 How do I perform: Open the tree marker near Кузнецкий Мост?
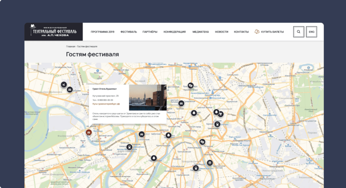[194, 113]
